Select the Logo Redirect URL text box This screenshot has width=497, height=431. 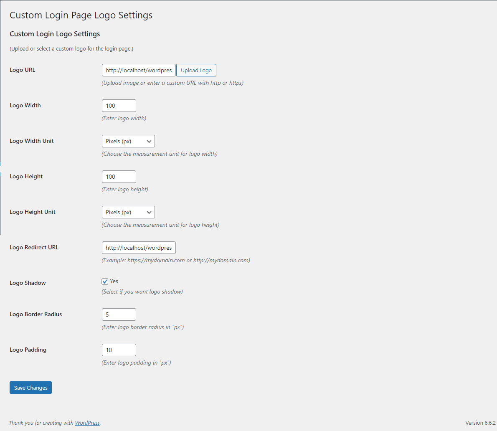pos(138,248)
